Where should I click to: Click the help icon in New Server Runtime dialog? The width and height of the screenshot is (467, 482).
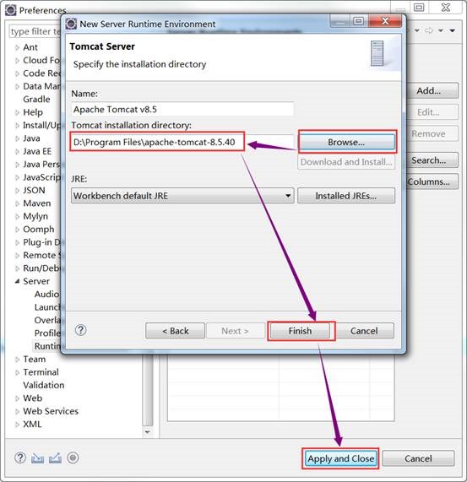[x=80, y=330]
